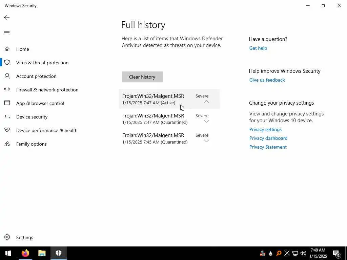Click the Family options people icon
This screenshot has height=260, width=347.
pyautogui.click(x=7, y=144)
